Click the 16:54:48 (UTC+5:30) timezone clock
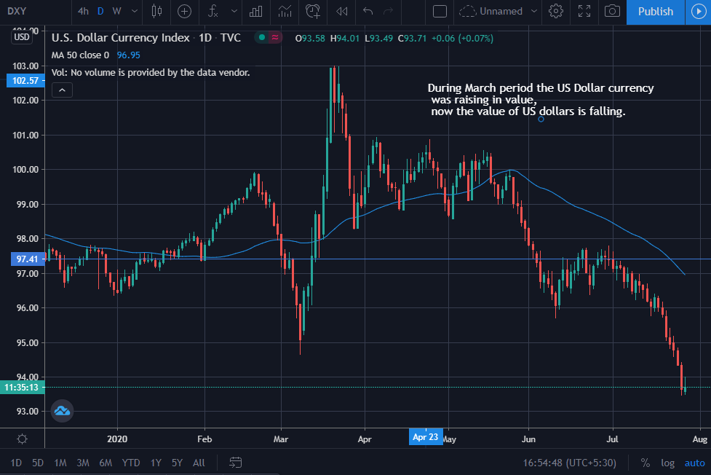The width and height of the screenshot is (711, 475). pos(570,463)
